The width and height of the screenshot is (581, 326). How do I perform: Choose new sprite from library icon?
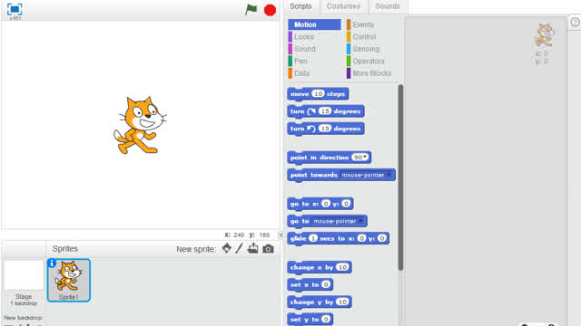pos(226,248)
